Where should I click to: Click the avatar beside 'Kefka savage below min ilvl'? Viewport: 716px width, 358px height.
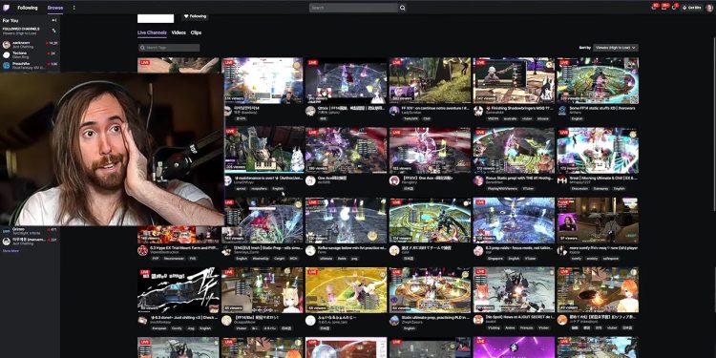(x=310, y=250)
